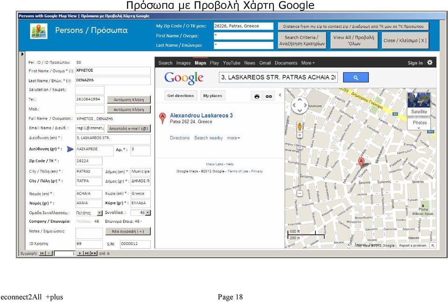448x302 pixels.
Task: Open Gmail in the Google bar
Action: click(x=265, y=63)
